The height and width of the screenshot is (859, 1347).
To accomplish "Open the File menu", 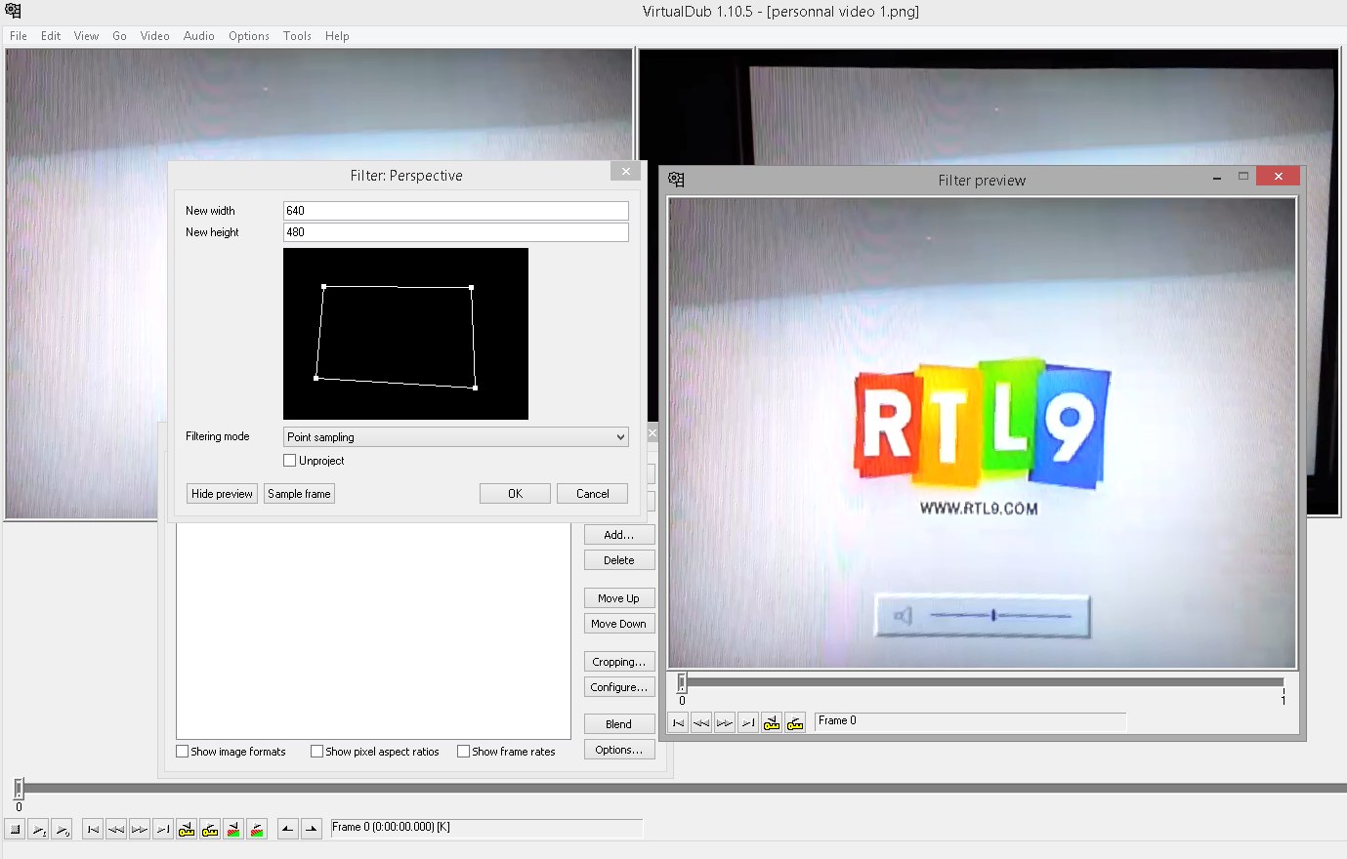I will [19, 36].
